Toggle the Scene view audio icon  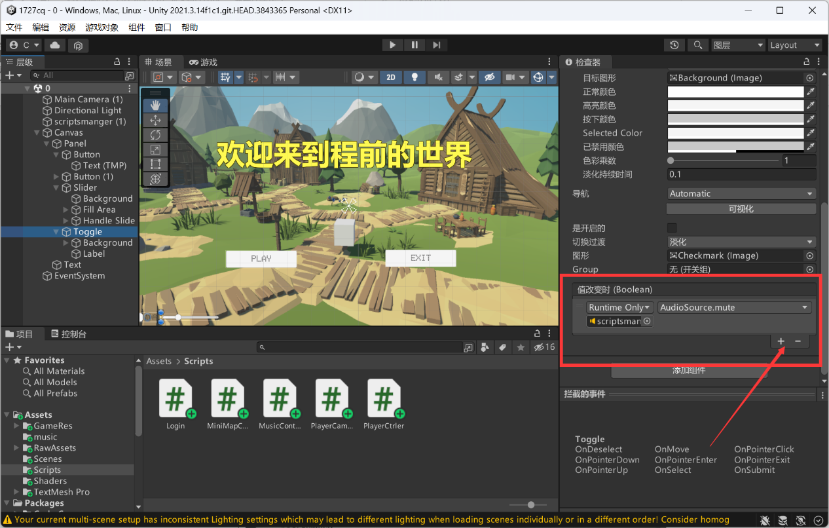[x=438, y=77]
